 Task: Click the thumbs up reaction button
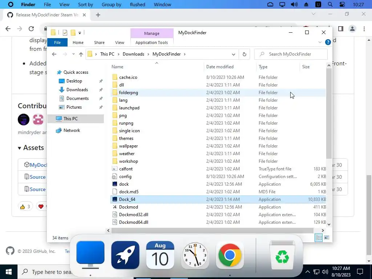click(x=25, y=207)
